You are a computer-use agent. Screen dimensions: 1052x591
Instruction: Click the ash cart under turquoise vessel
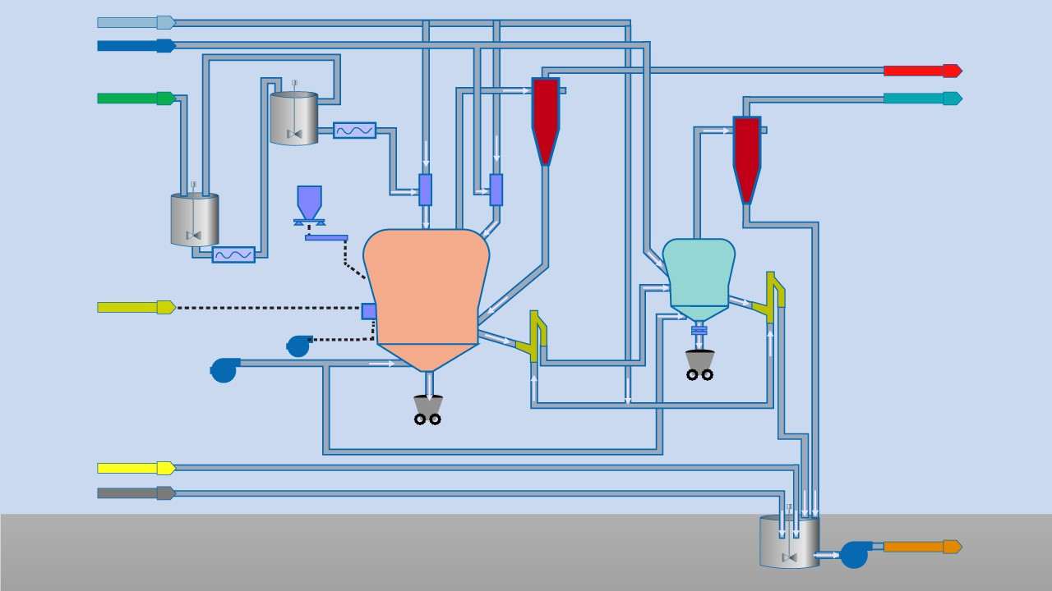pos(700,364)
